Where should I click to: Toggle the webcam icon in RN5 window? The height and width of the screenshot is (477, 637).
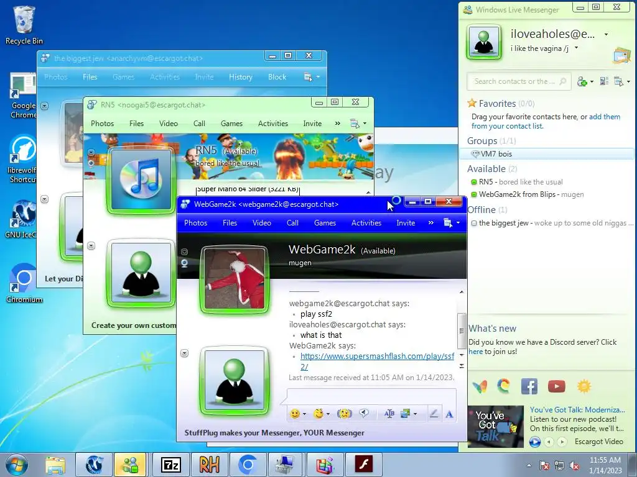coord(91,163)
